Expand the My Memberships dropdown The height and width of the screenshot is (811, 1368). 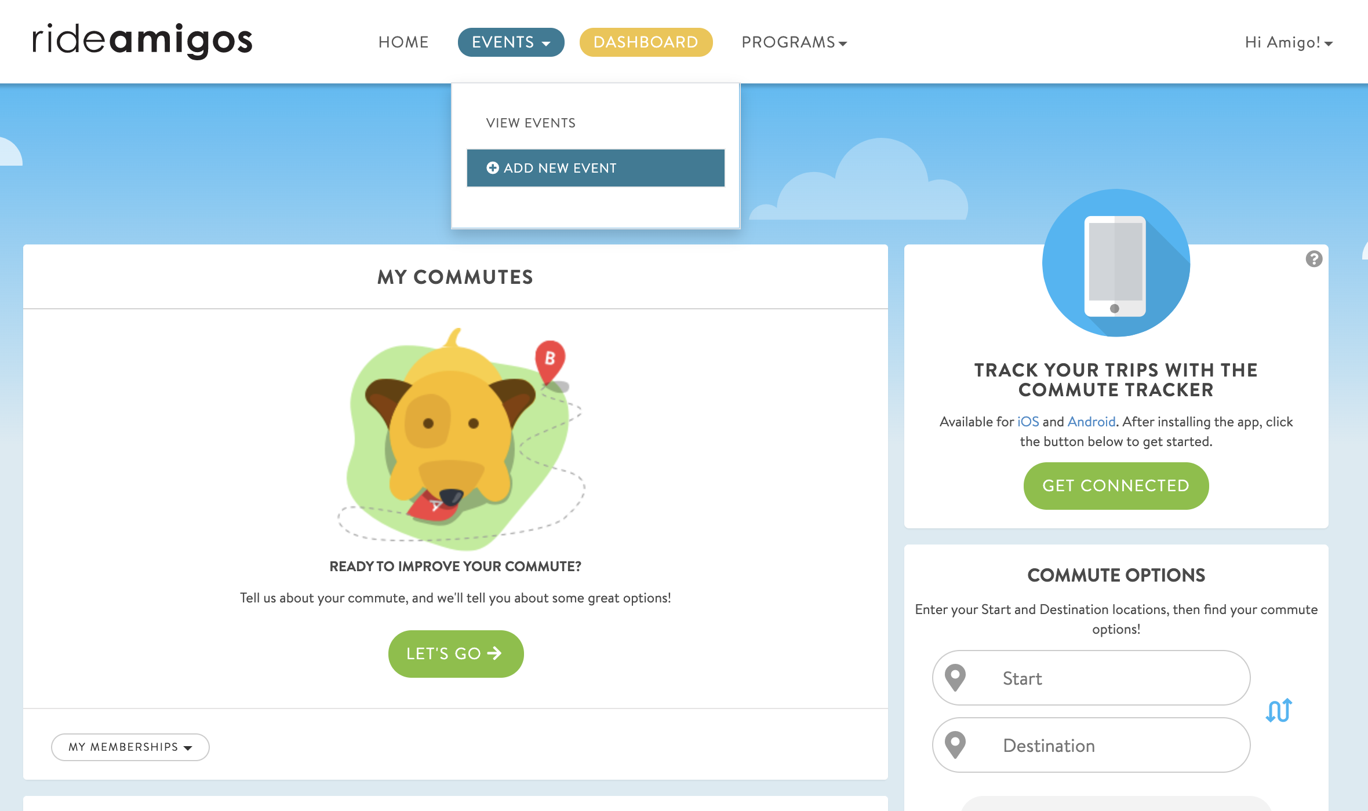pyautogui.click(x=130, y=747)
